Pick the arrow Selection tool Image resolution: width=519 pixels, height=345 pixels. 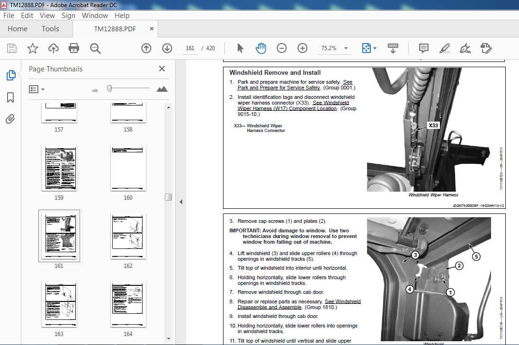[240, 48]
